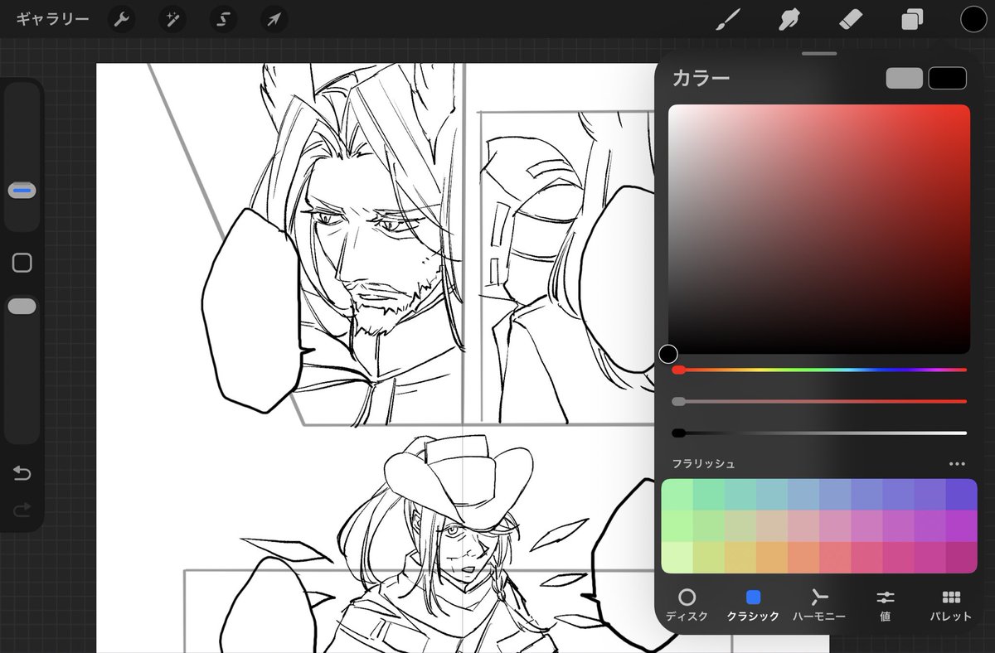Tap the active color circle in top bar

pos(973,19)
